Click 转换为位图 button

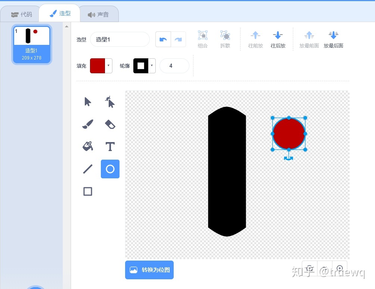tap(149, 270)
